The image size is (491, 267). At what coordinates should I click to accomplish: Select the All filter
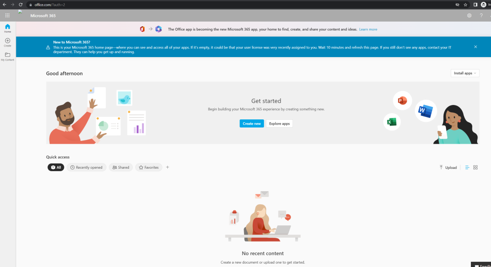click(56, 167)
